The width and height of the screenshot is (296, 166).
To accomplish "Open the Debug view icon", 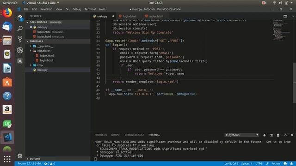I will (x=20, y=50).
